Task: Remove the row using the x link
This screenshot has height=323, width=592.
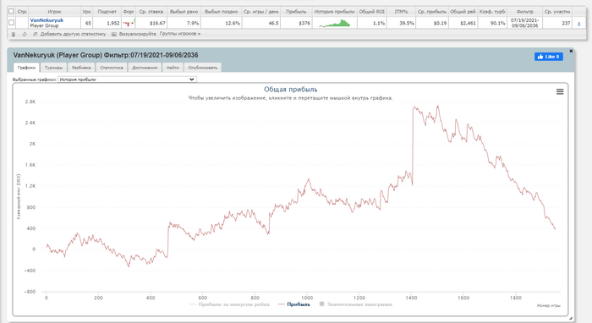Action: click(578, 24)
